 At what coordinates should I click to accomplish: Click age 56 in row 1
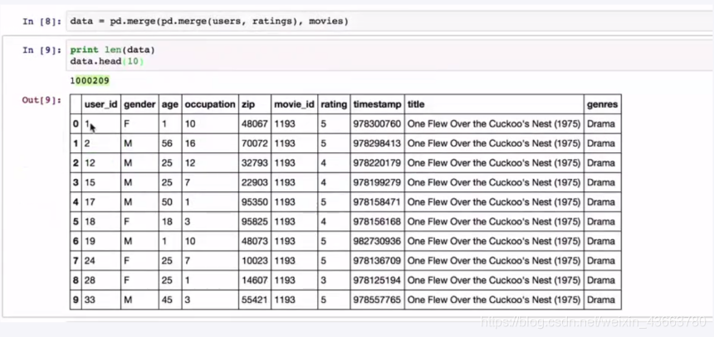167,143
